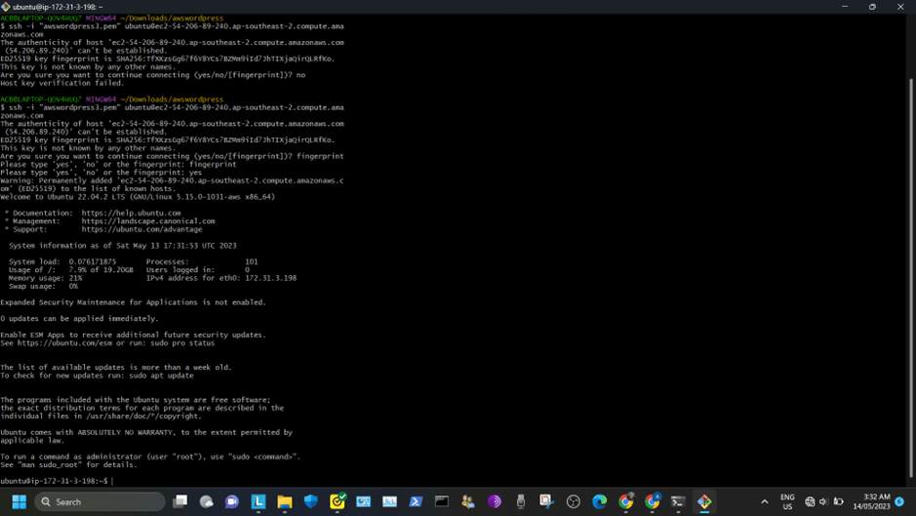Click '0 updates can be applied immediately.'
Image resolution: width=916 pixels, height=516 pixels.
pyautogui.click(x=79, y=319)
